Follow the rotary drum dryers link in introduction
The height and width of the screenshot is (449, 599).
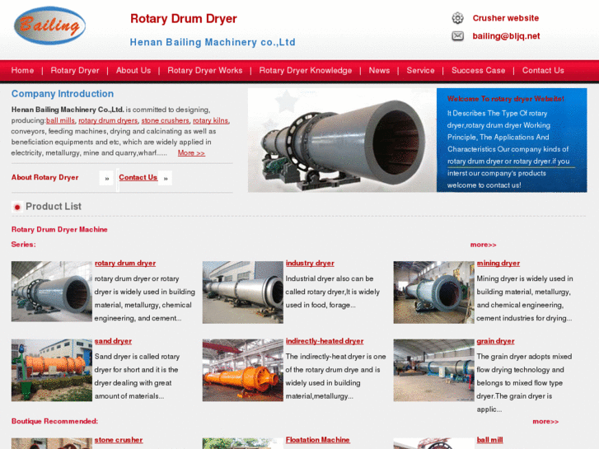coord(108,120)
